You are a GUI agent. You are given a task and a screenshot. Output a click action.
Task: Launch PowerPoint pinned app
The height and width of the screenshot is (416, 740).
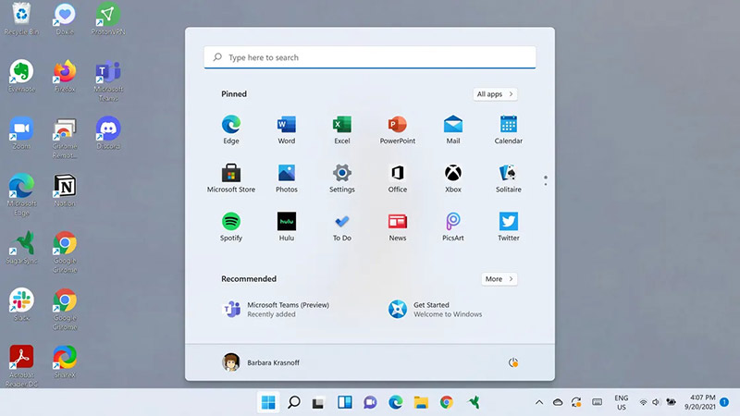tap(398, 129)
